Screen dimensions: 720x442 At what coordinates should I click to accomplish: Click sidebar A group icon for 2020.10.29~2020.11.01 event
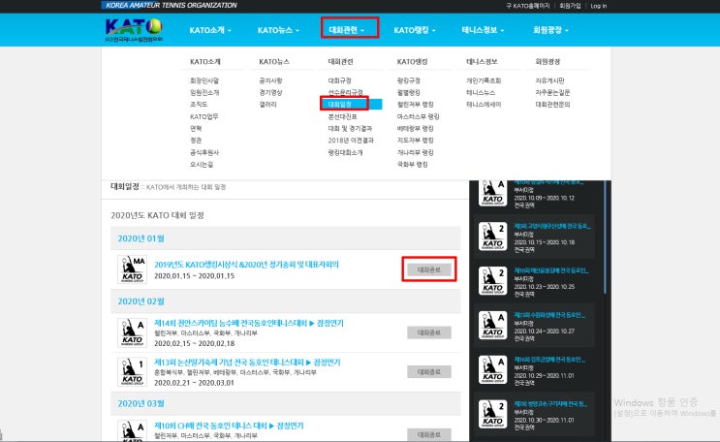tap(492, 370)
